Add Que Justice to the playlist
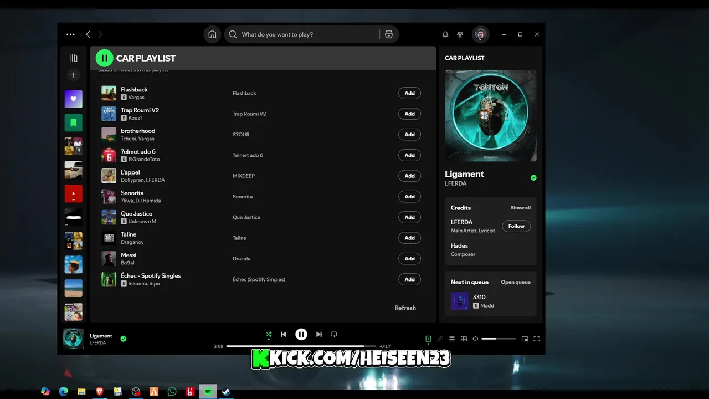The height and width of the screenshot is (399, 709). tap(409, 217)
